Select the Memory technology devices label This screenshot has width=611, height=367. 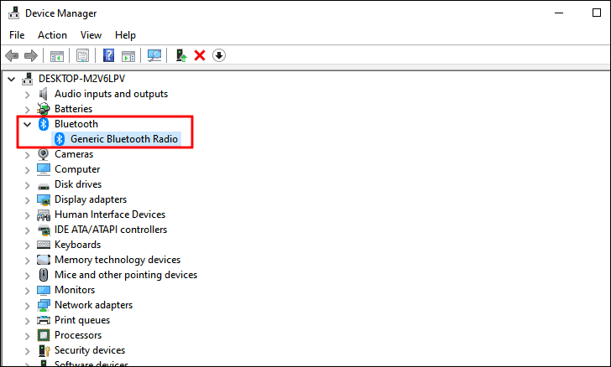pyautogui.click(x=117, y=260)
